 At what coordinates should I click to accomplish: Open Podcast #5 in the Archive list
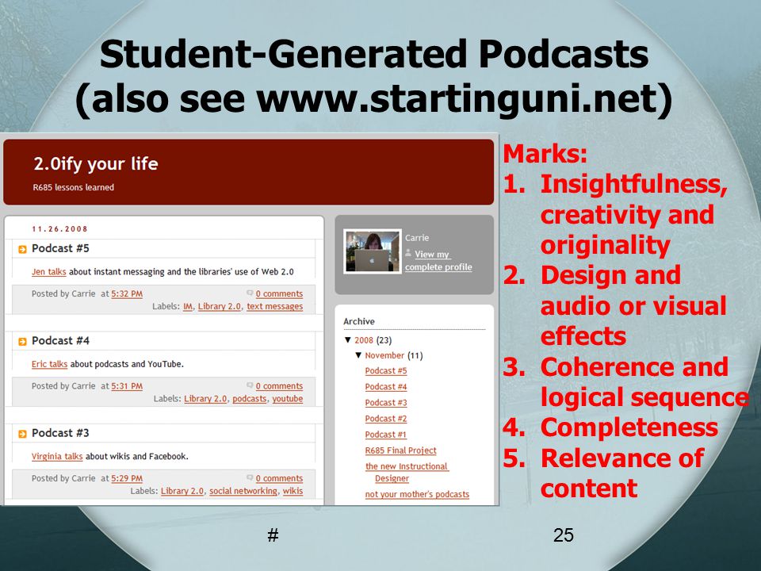[386, 371]
